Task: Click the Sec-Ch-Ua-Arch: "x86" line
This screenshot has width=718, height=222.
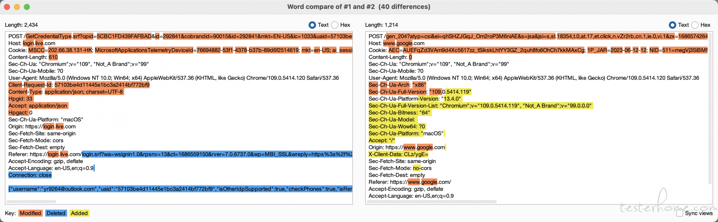Action: tap(397, 85)
